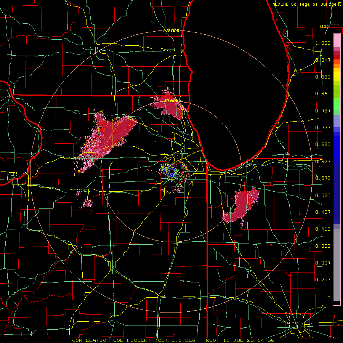Click the 0.253 scale value
The width and height of the screenshot is (343, 343).
323,280
